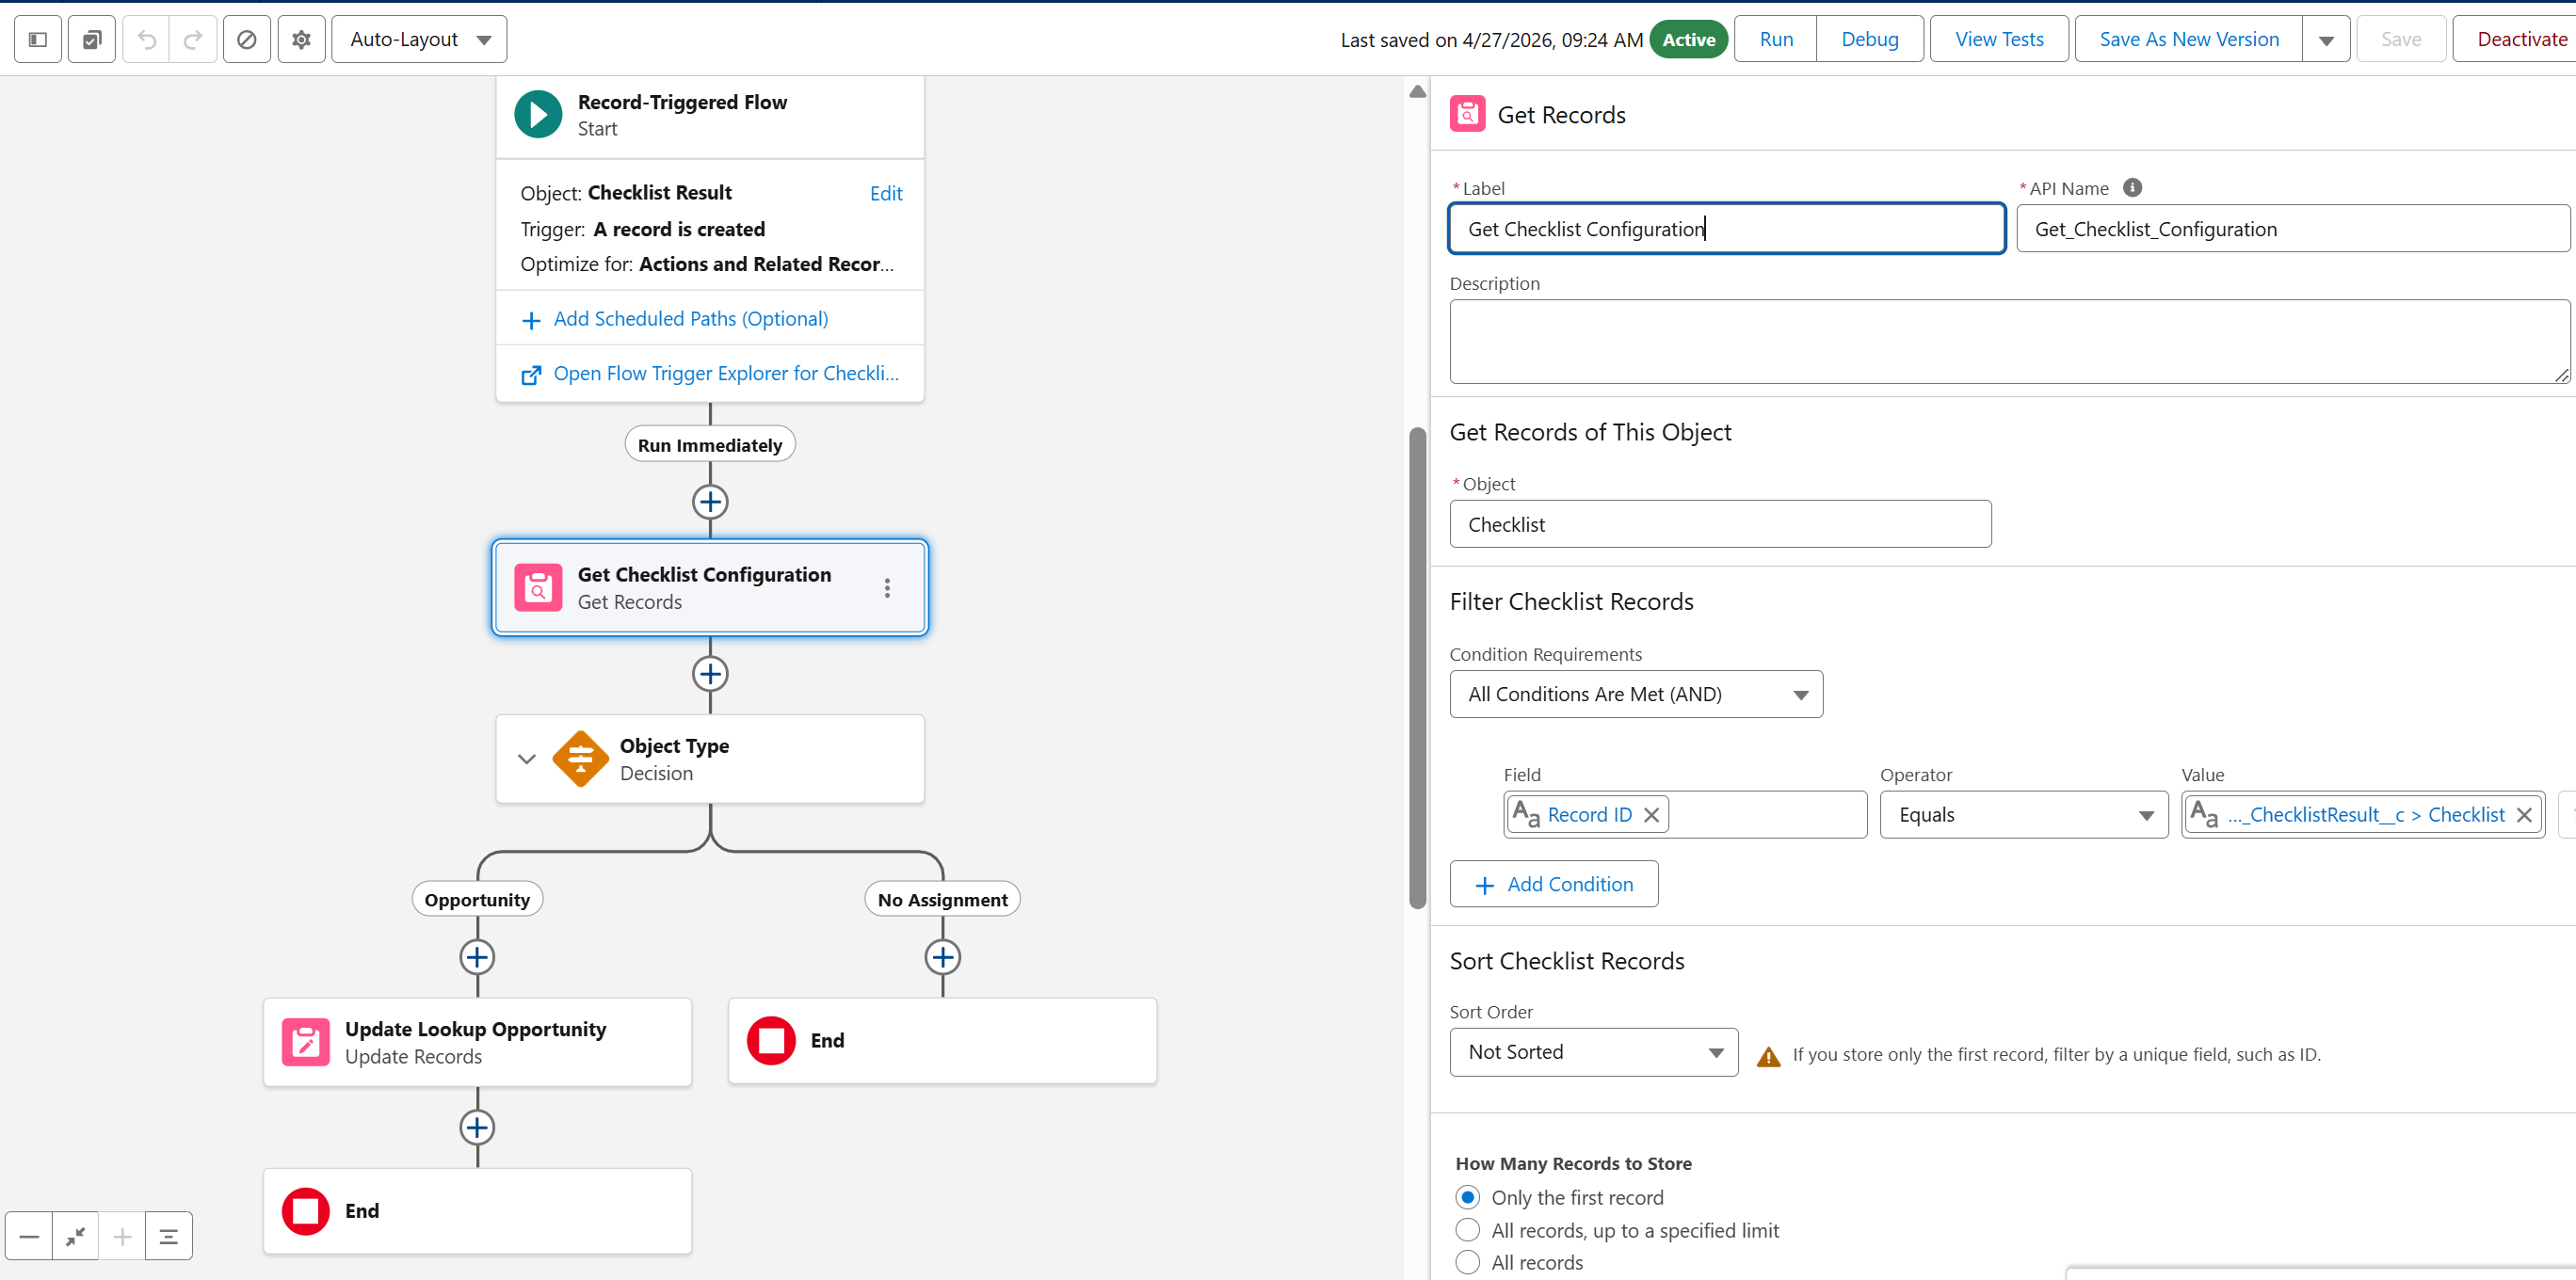2576x1280 pixels.
Task: Toggle the left toolbox panel icon
Action: (x=38, y=40)
